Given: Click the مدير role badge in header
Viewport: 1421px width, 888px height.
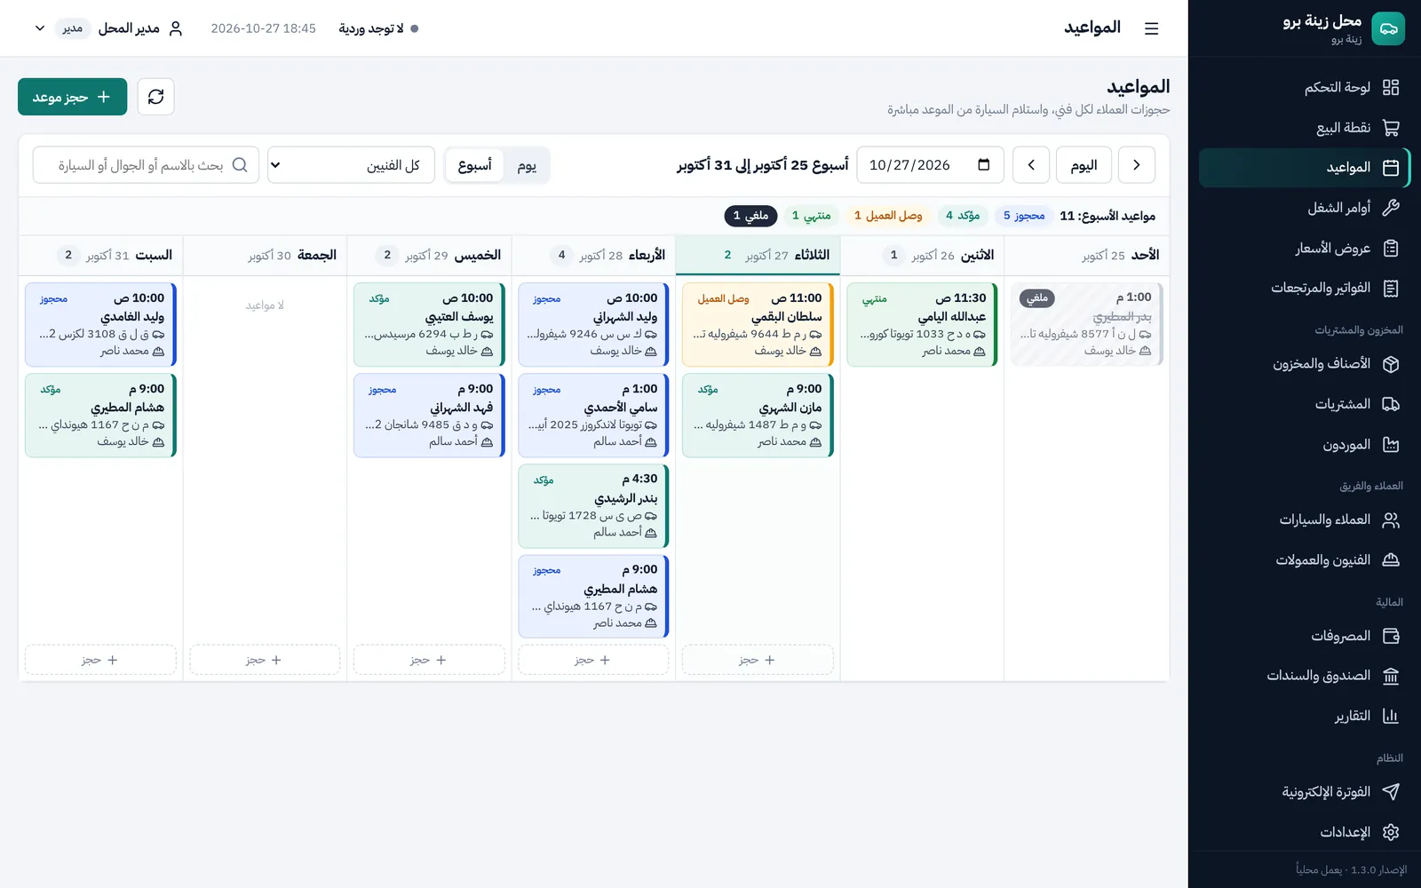Looking at the screenshot, I should (x=73, y=28).
